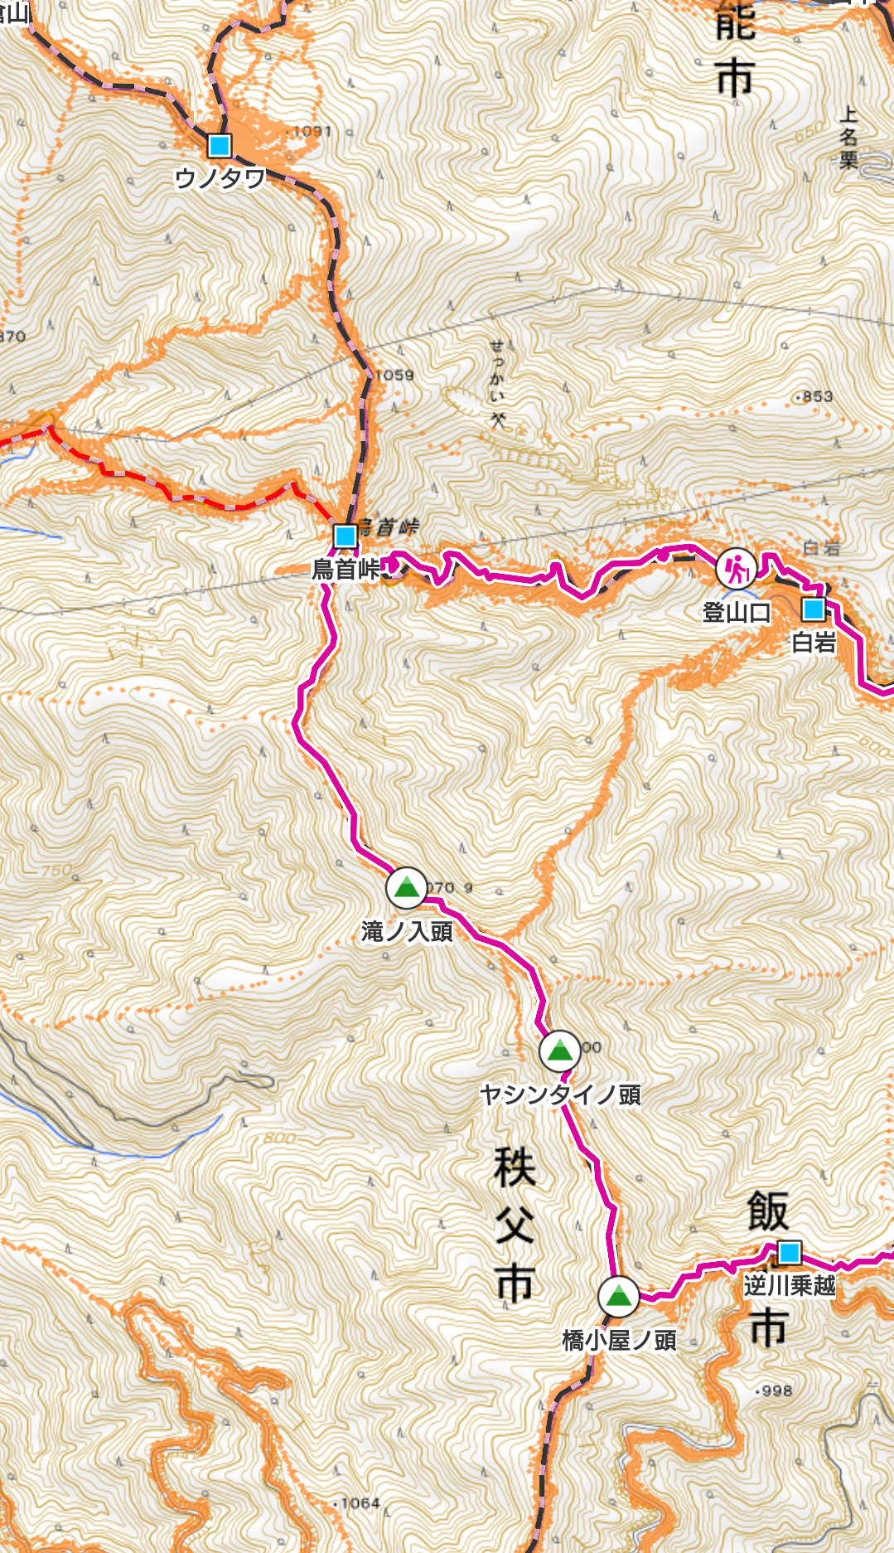Tap the 滝ノ入頭 text label

(407, 932)
